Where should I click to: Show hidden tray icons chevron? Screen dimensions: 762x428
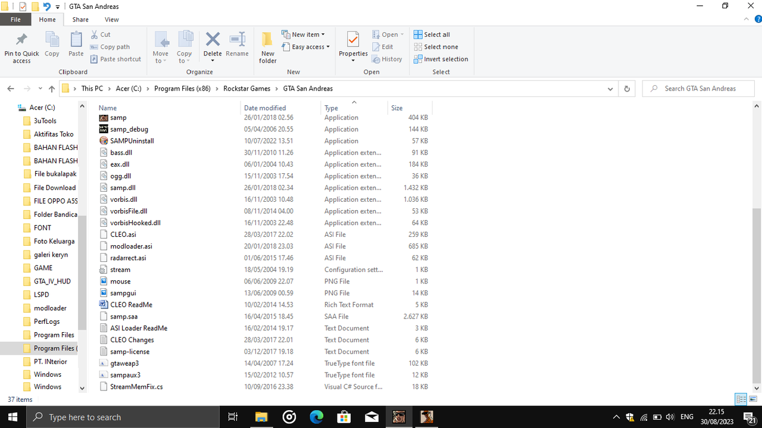[x=617, y=417]
